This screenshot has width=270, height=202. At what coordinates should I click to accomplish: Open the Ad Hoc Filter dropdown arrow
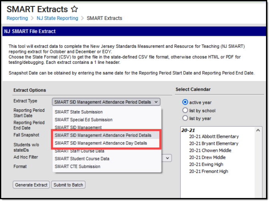point(167,158)
